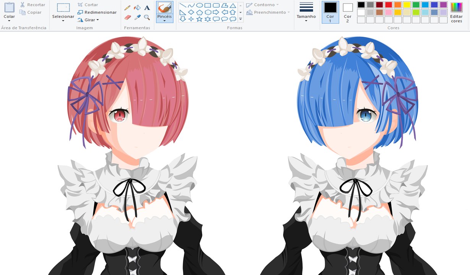Click Recortar in the clipboard group
Viewport: 470px width, 275px height.
click(x=32, y=5)
